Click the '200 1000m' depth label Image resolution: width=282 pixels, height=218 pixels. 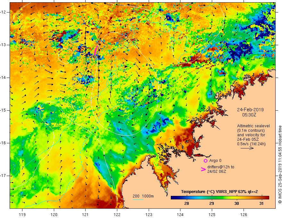[143, 196]
